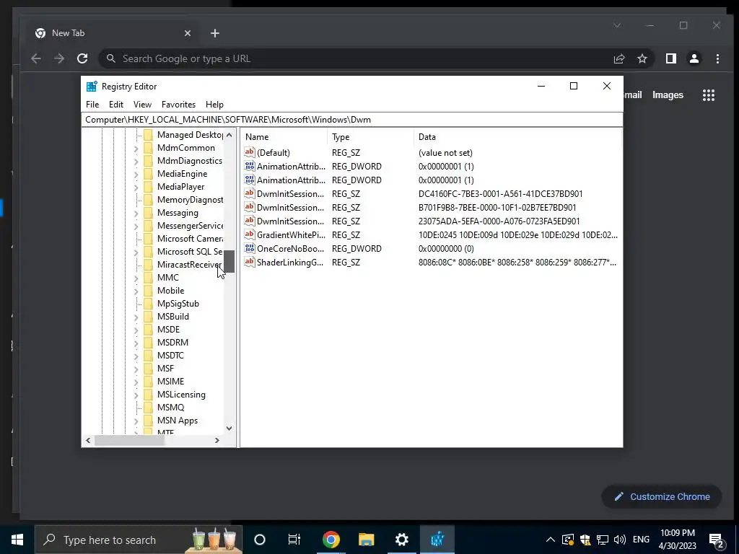
Task: Click the Type column header
Action: (x=370, y=137)
